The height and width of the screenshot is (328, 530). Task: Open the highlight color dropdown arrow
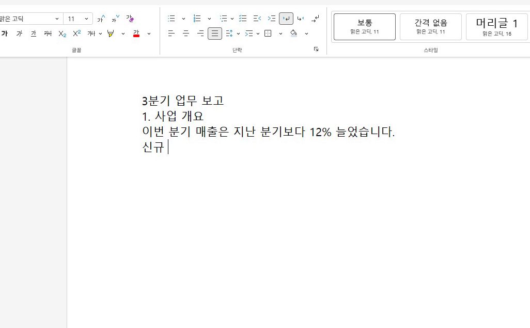coord(123,34)
